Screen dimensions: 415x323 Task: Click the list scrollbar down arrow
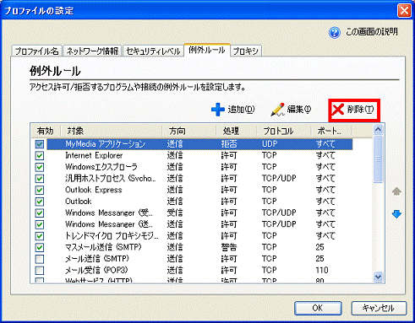378,277
